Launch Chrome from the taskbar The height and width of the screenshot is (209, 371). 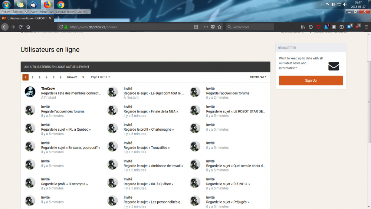pyautogui.click(x=61, y=5)
